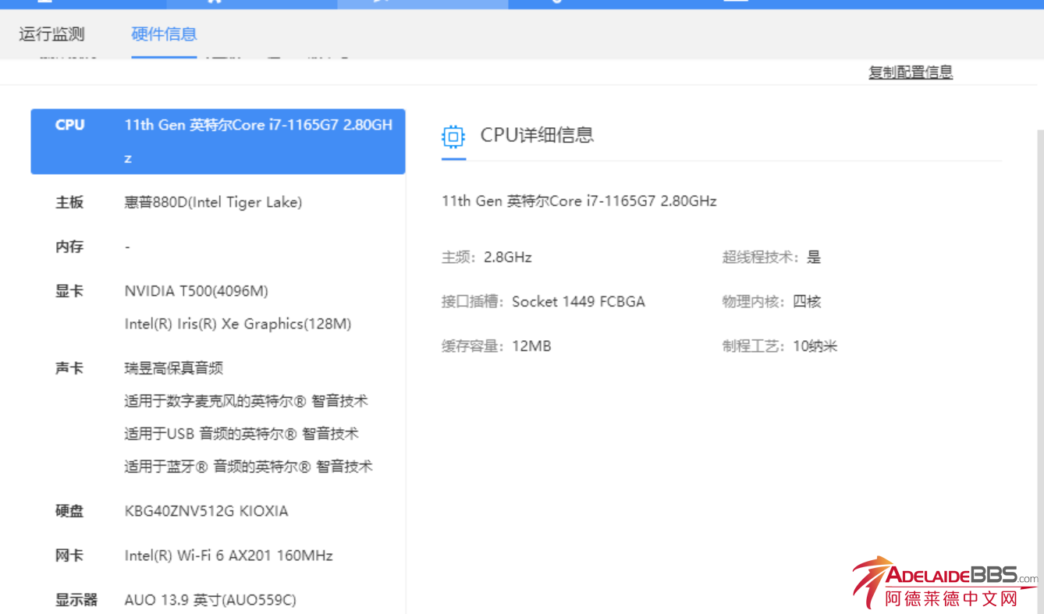This screenshot has height=614, width=1044.
Task: Click 适用于数字麦克风的英特尔 智音技术 line
Action: [x=246, y=401]
